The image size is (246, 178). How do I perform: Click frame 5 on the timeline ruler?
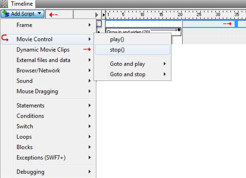click(x=123, y=15)
